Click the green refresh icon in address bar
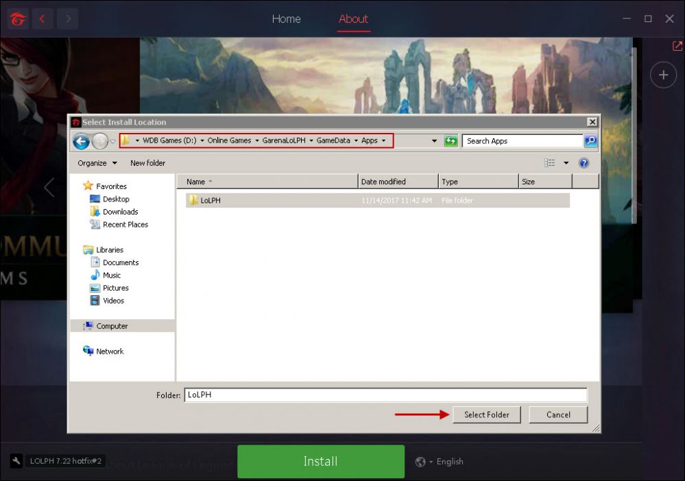 [x=450, y=141]
